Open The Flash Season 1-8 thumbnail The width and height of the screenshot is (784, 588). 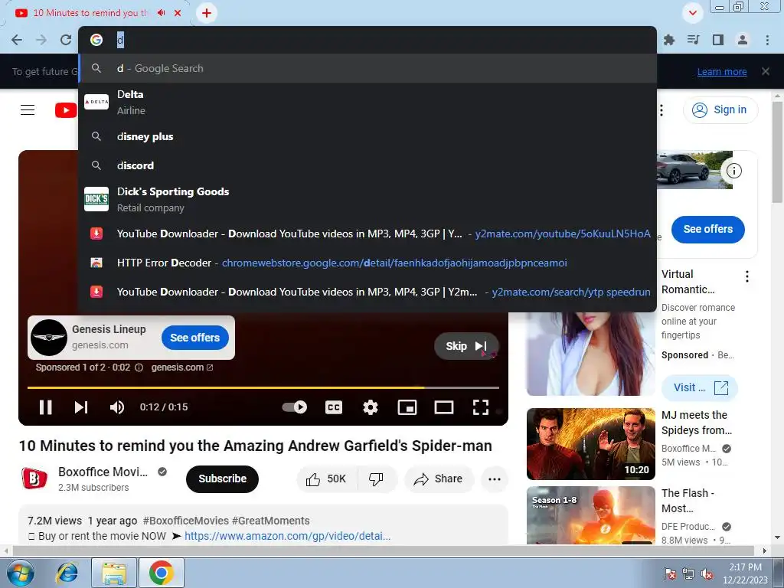pyautogui.click(x=591, y=515)
